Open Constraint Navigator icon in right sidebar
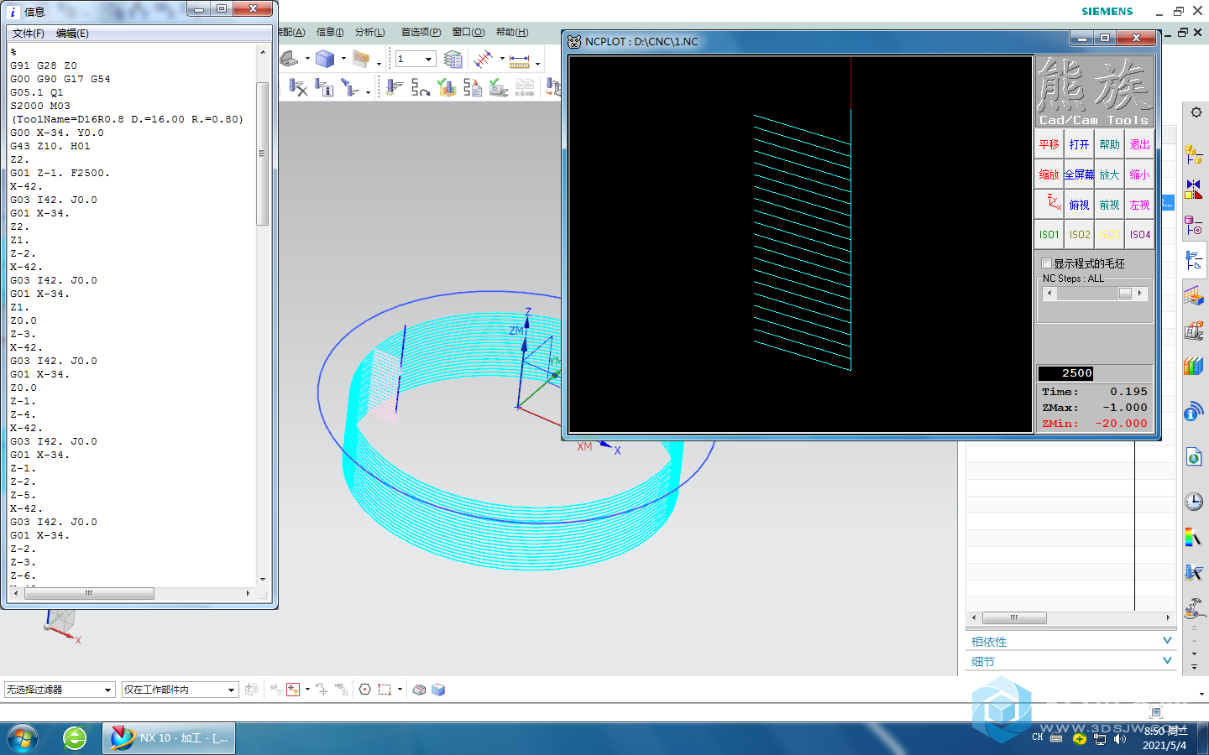 tap(1194, 190)
